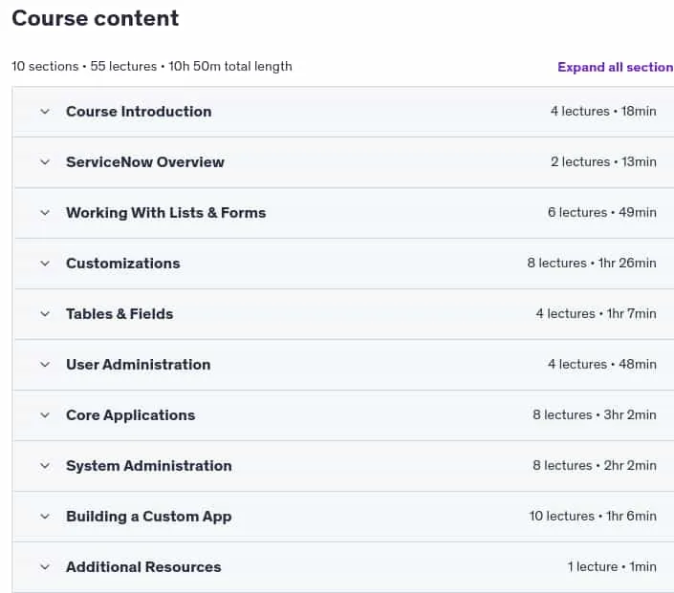Click the chevron beside Course Introduction
The width and height of the screenshot is (674, 593).
click(45, 112)
